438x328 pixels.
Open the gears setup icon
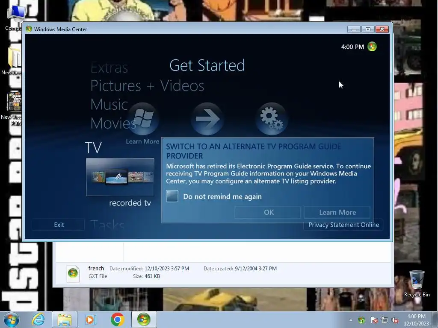point(272,119)
